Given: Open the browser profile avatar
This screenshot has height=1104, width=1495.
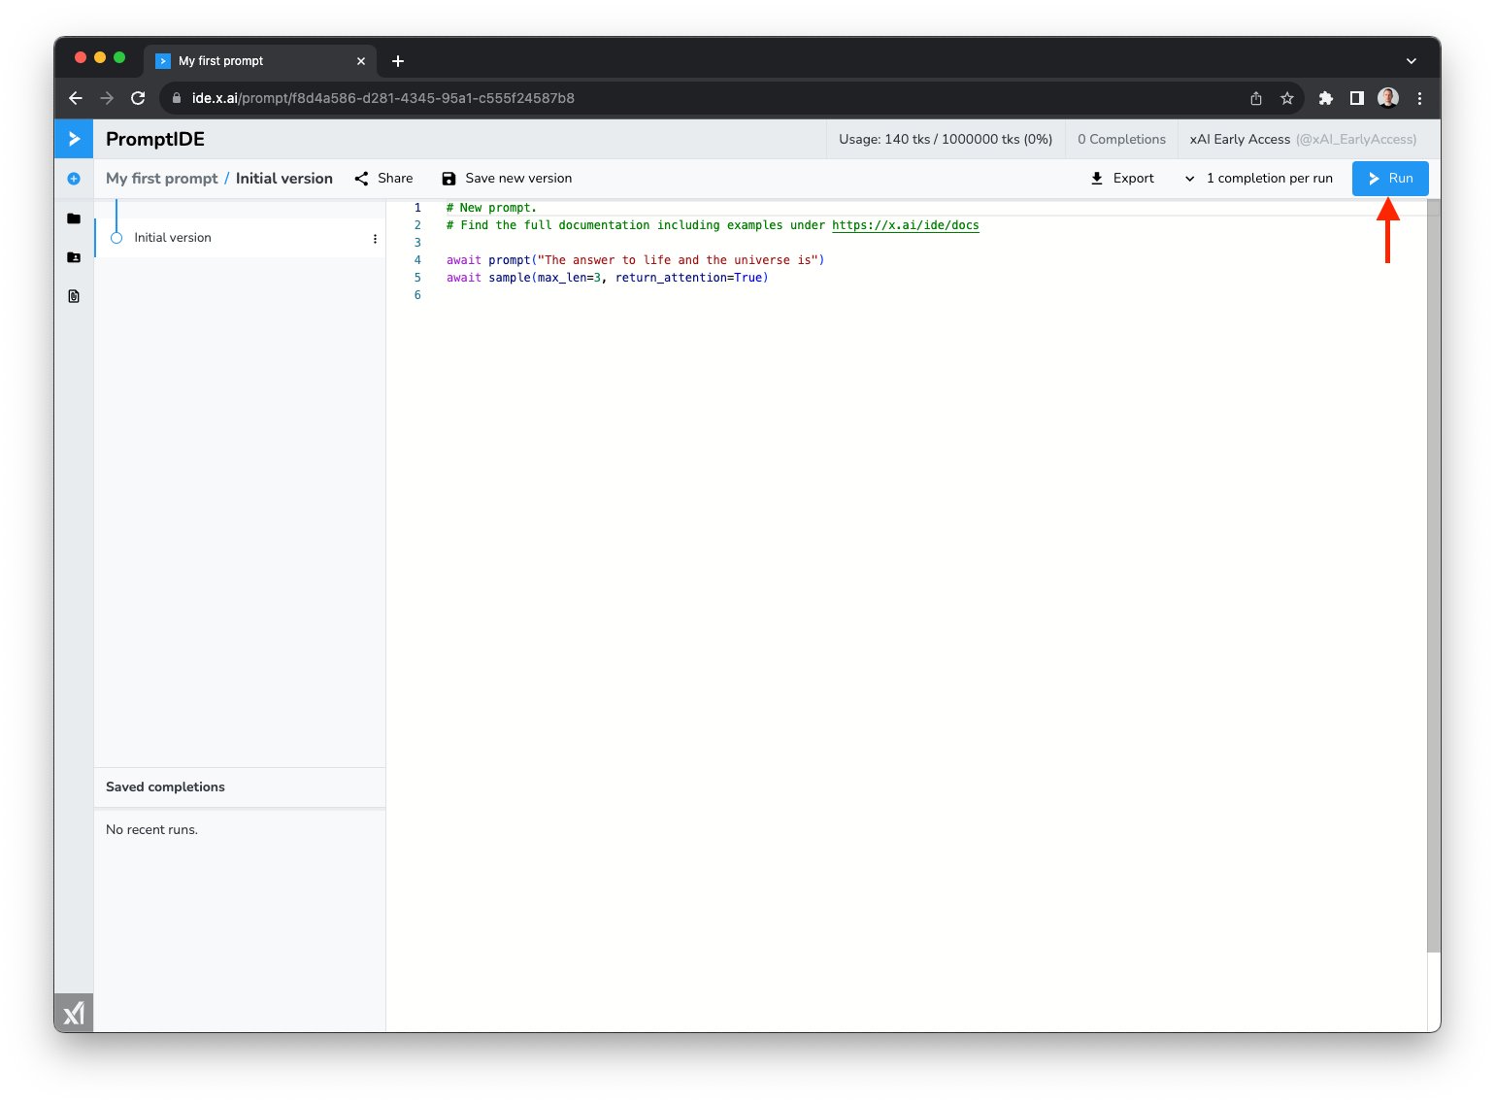Looking at the screenshot, I should pyautogui.click(x=1388, y=98).
